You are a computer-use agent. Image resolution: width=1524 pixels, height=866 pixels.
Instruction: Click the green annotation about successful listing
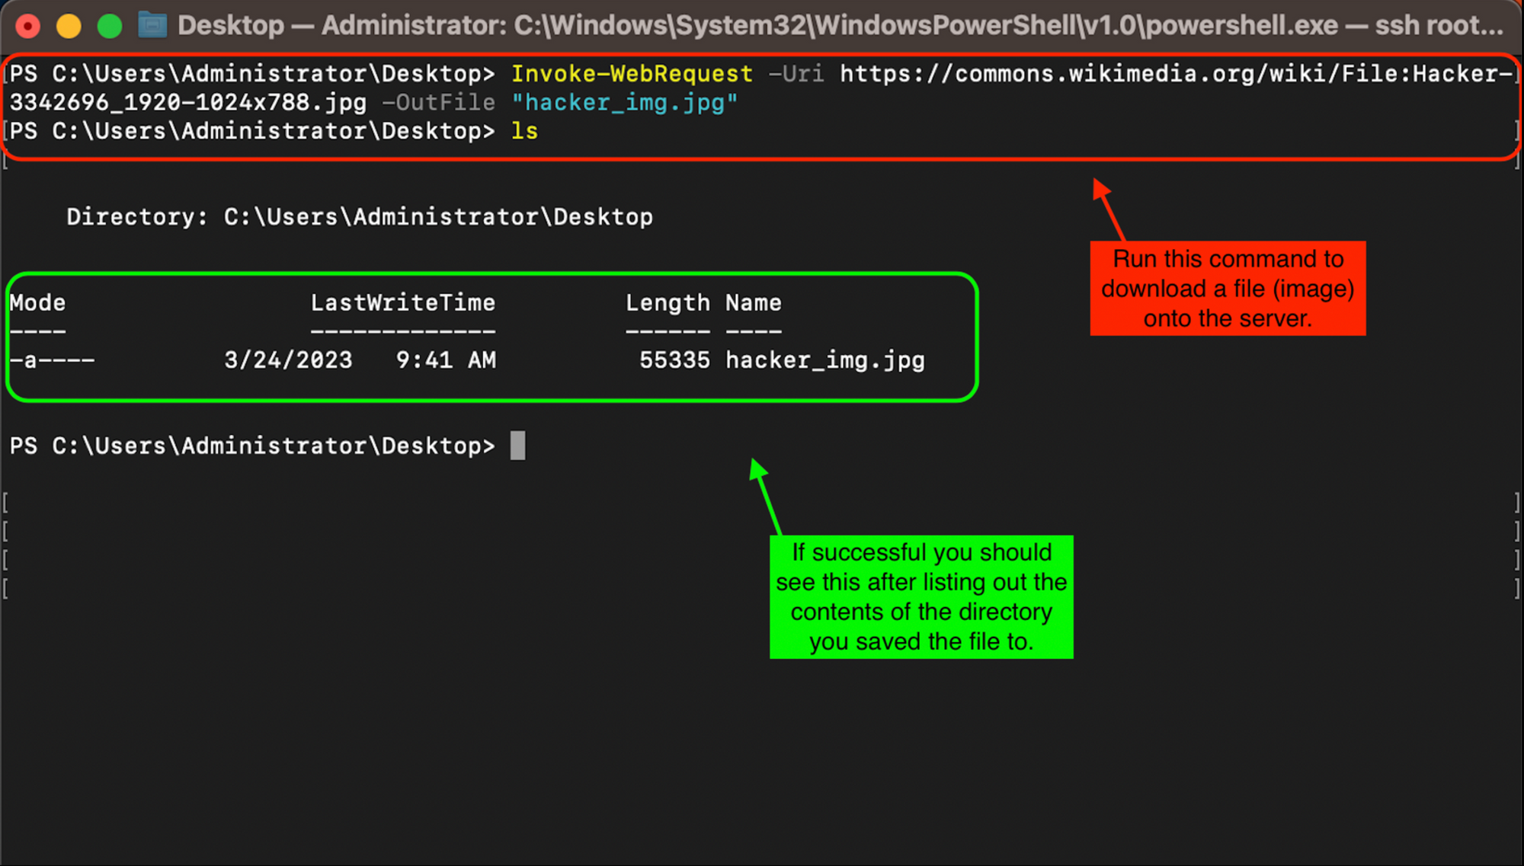[921, 596]
